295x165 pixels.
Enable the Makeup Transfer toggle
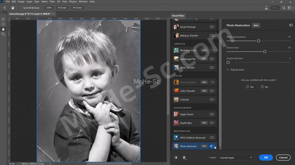coord(212,35)
